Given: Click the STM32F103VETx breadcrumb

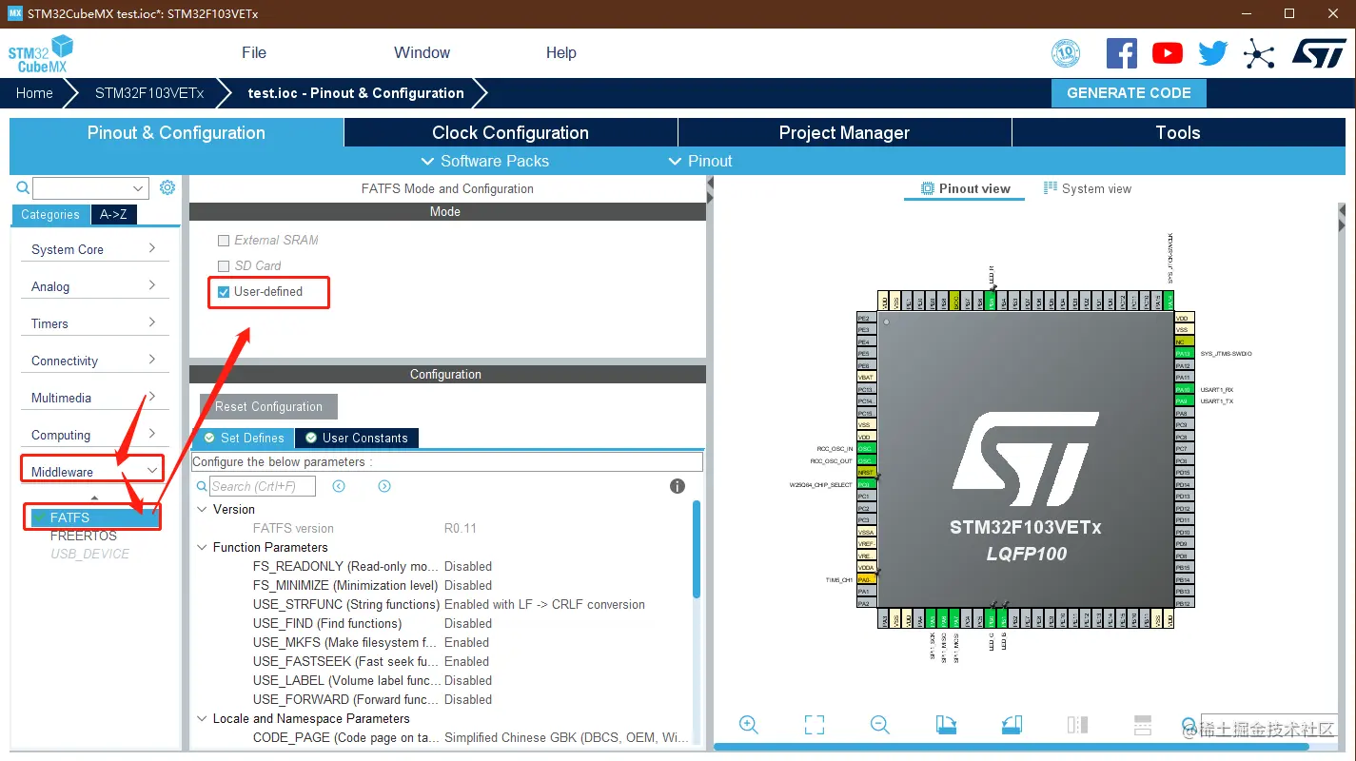Looking at the screenshot, I should 149,93.
